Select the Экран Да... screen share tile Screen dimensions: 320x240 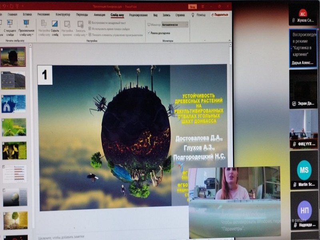tap(304, 89)
